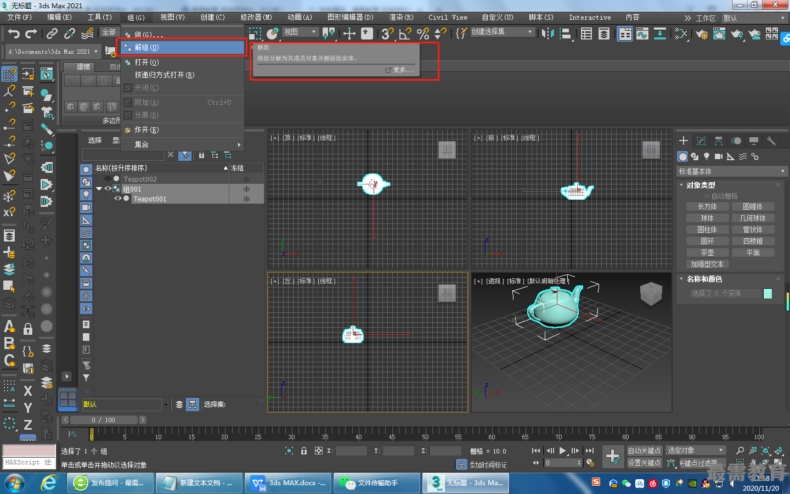This screenshot has height=494, width=790.
Task: Select the Geometry category icon
Action: pos(682,156)
